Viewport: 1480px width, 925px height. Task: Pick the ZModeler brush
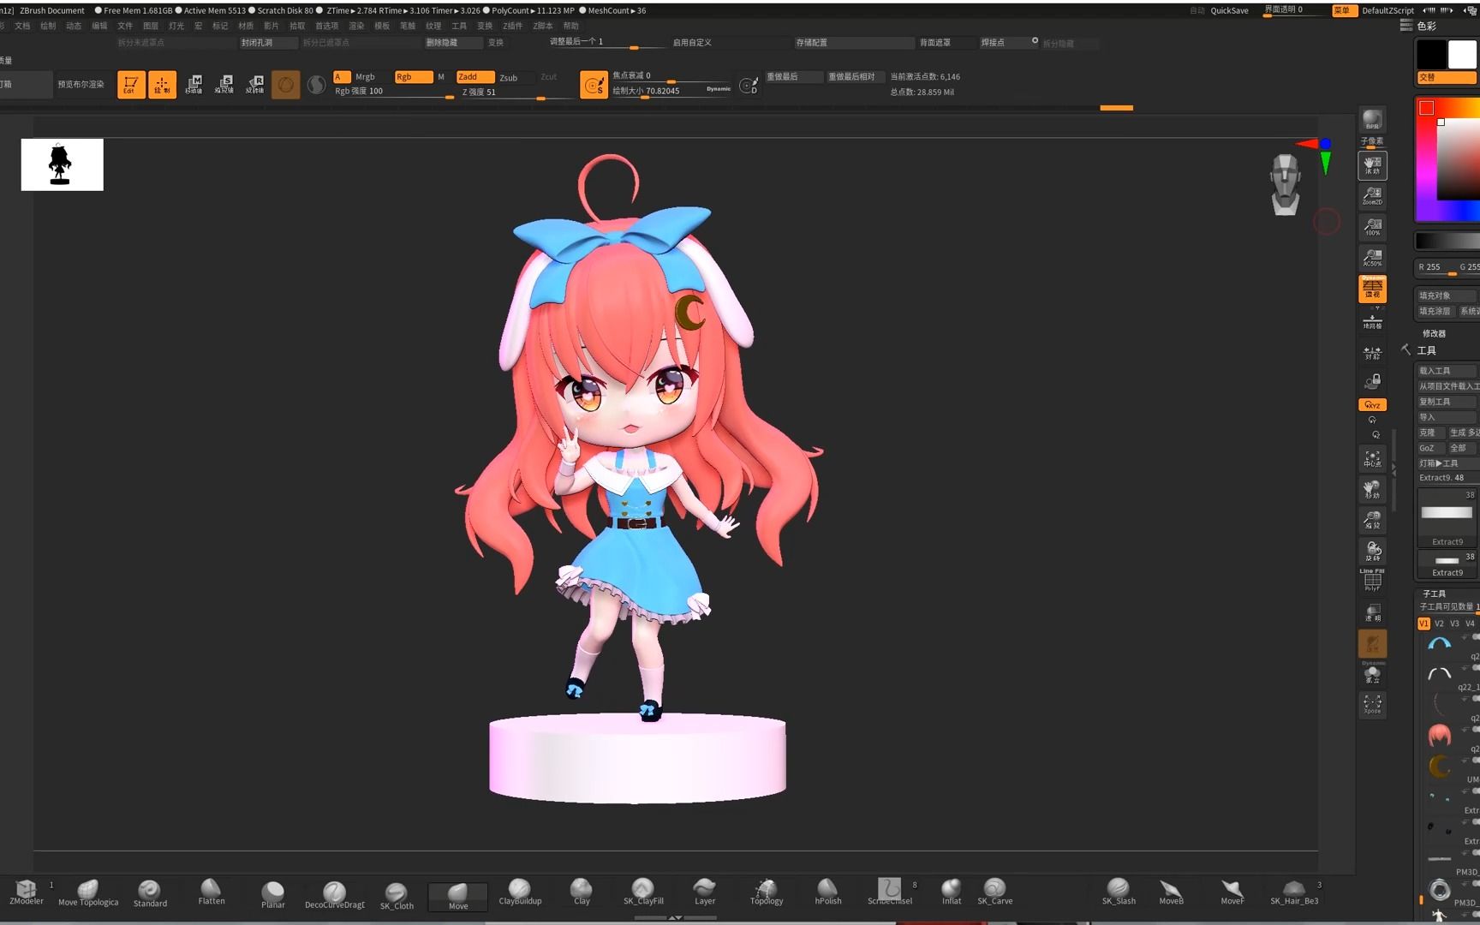(x=25, y=891)
